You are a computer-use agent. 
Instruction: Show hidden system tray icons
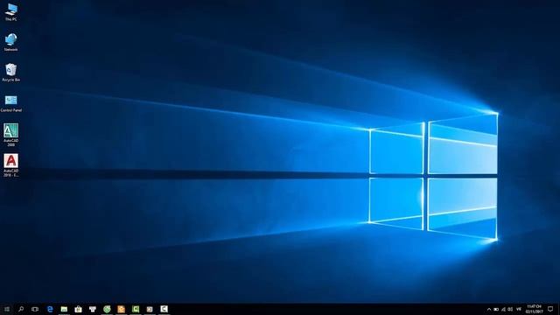point(489,309)
